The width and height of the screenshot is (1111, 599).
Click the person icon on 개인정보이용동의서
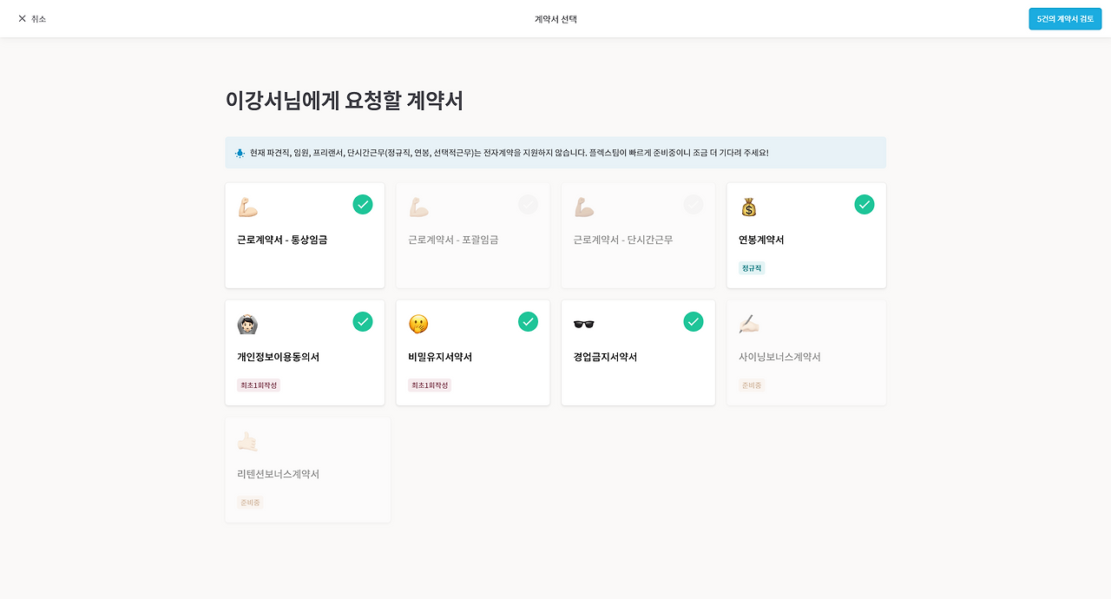click(247, 325)
